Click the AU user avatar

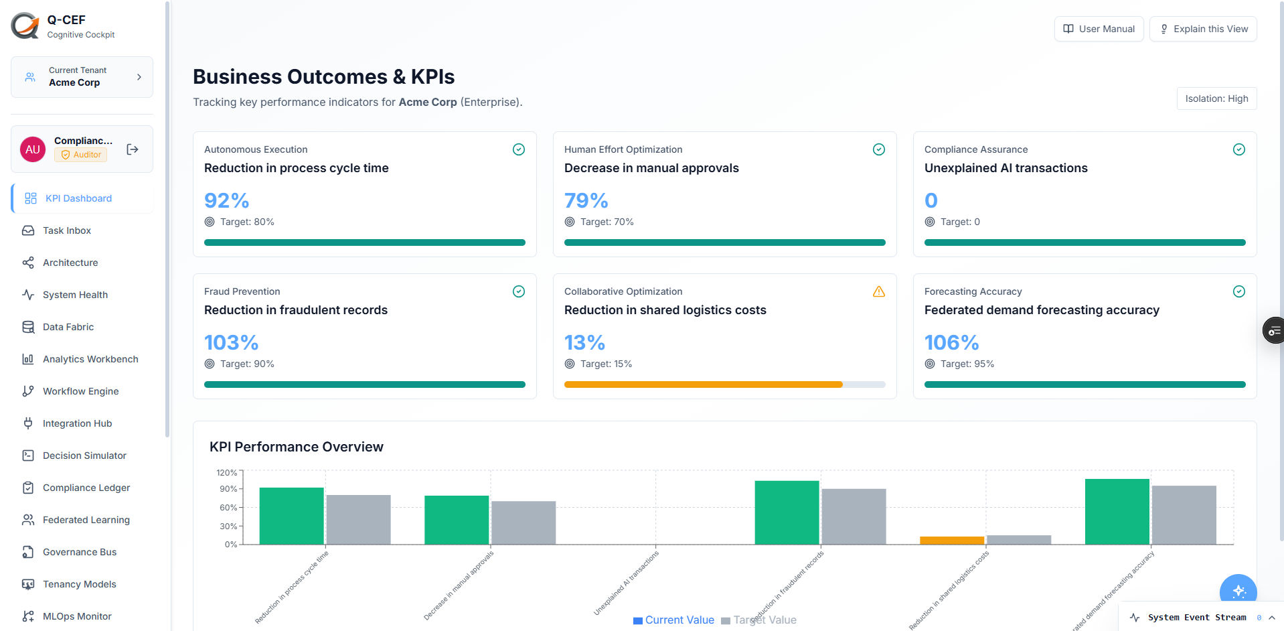(33, 149)
